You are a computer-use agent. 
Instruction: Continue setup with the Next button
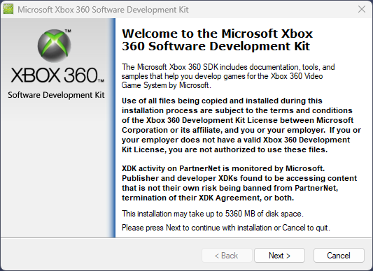pos(279,256)
